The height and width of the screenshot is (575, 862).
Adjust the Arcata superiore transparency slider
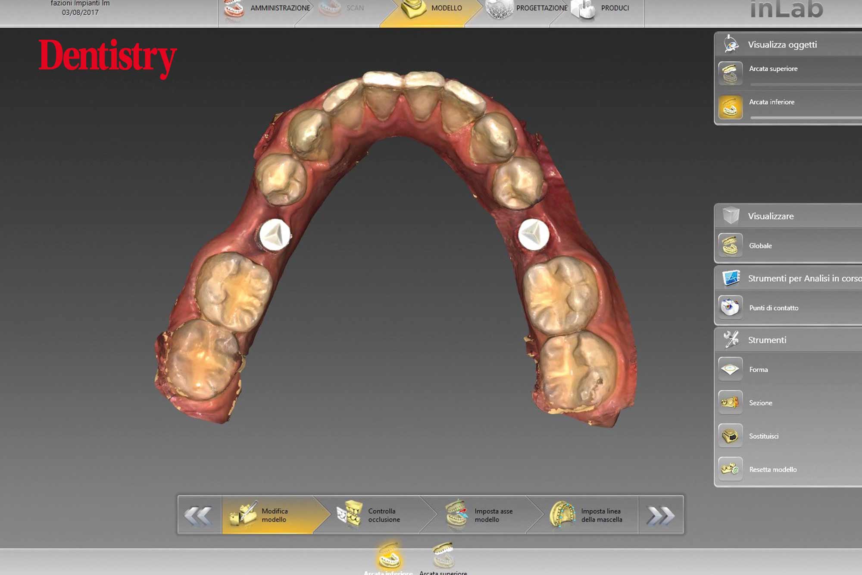[x=806, y=84]
